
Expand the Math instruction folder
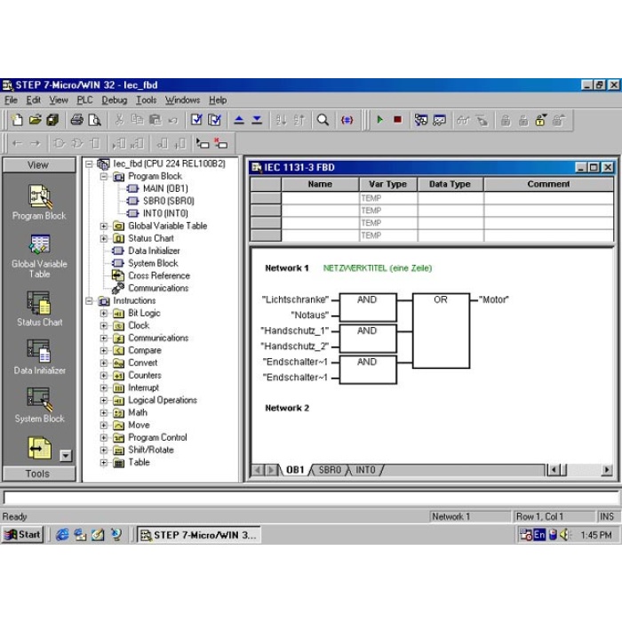click(104, 413)
